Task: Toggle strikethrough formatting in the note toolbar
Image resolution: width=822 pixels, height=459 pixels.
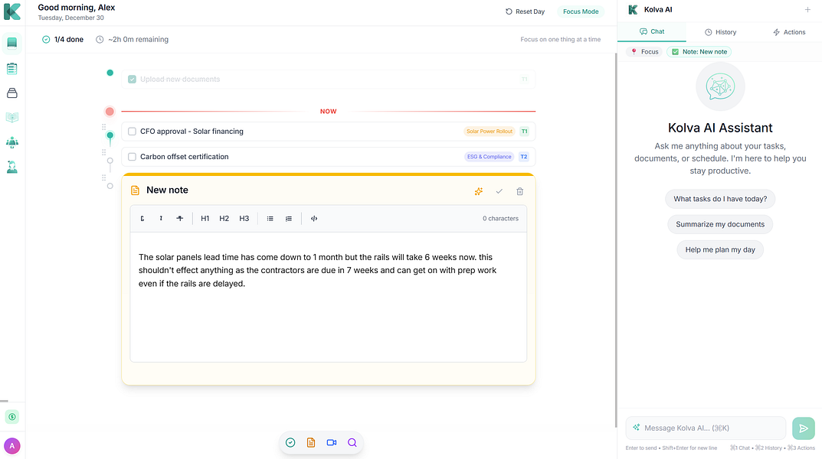Action: click(x=180, y=219)
